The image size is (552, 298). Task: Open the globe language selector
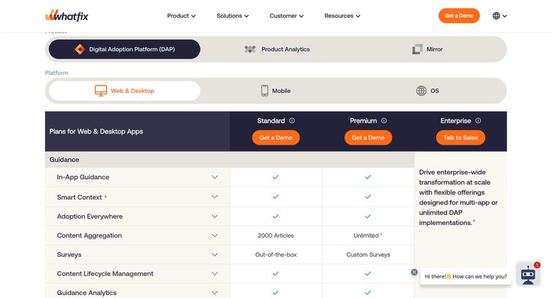point(500,16)
